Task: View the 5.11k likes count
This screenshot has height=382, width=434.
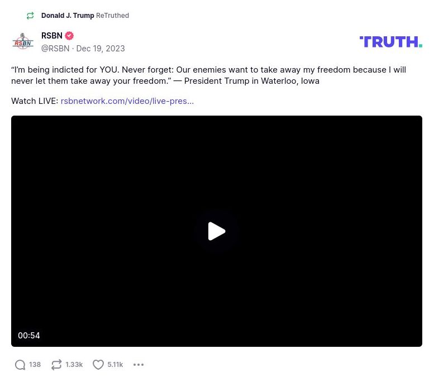Action: point(115,365)
